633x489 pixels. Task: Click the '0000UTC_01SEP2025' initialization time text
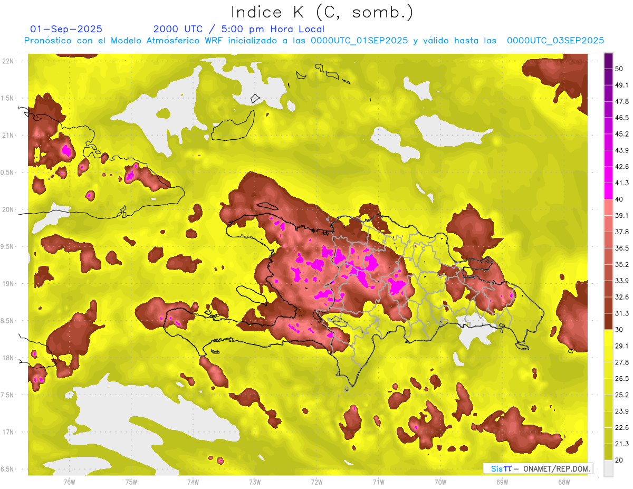359,41
